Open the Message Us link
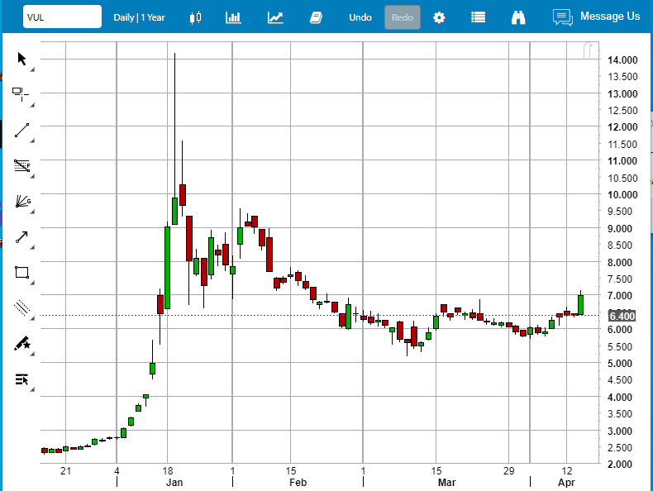 (610, 17)
